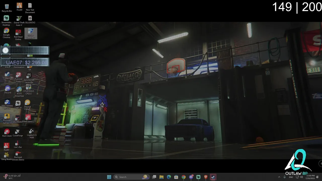The width and height of the screenshot is (322, 181).
Task: Open Google Chrome desktop shortcut
Action: click(x=6, y=33)
